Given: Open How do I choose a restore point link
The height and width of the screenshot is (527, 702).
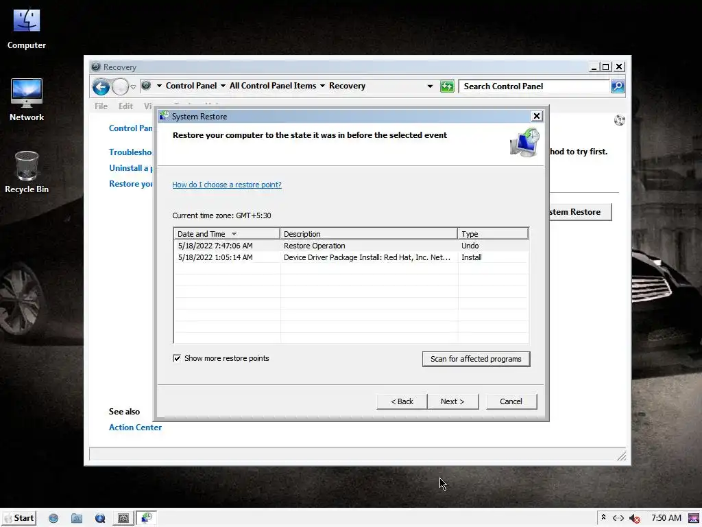Looking at the screenshot, I should (227, 185).
